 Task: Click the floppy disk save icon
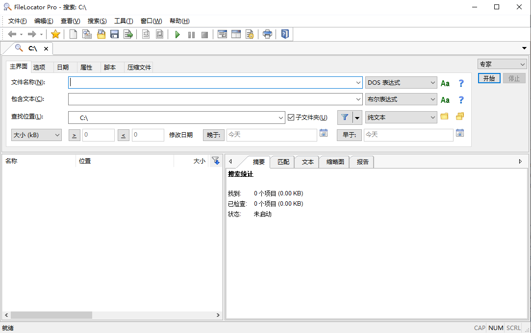click(x=114, y=34)
